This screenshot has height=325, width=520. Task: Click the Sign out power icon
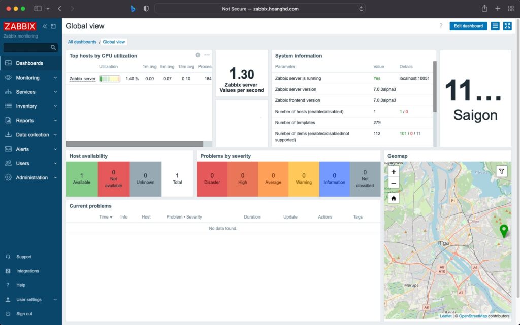[x=8, y=314]
